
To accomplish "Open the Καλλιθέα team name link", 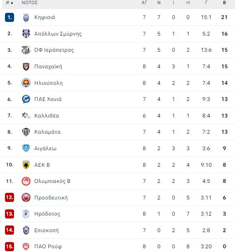I will pyautogui.click(x=47, y=116).
